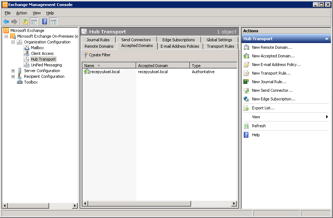Click the Recipient Configuration icon

click(20, 76)
